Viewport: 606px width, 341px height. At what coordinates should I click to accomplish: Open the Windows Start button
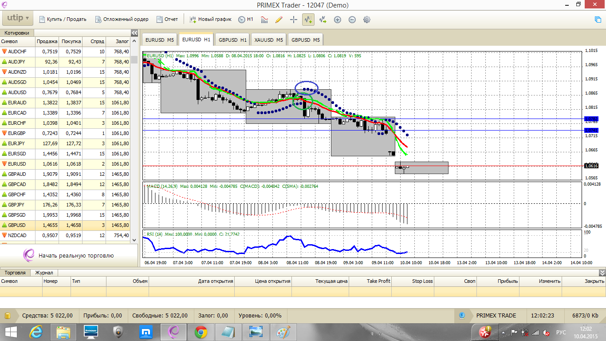pyautogui.click(x=11, y=332)
